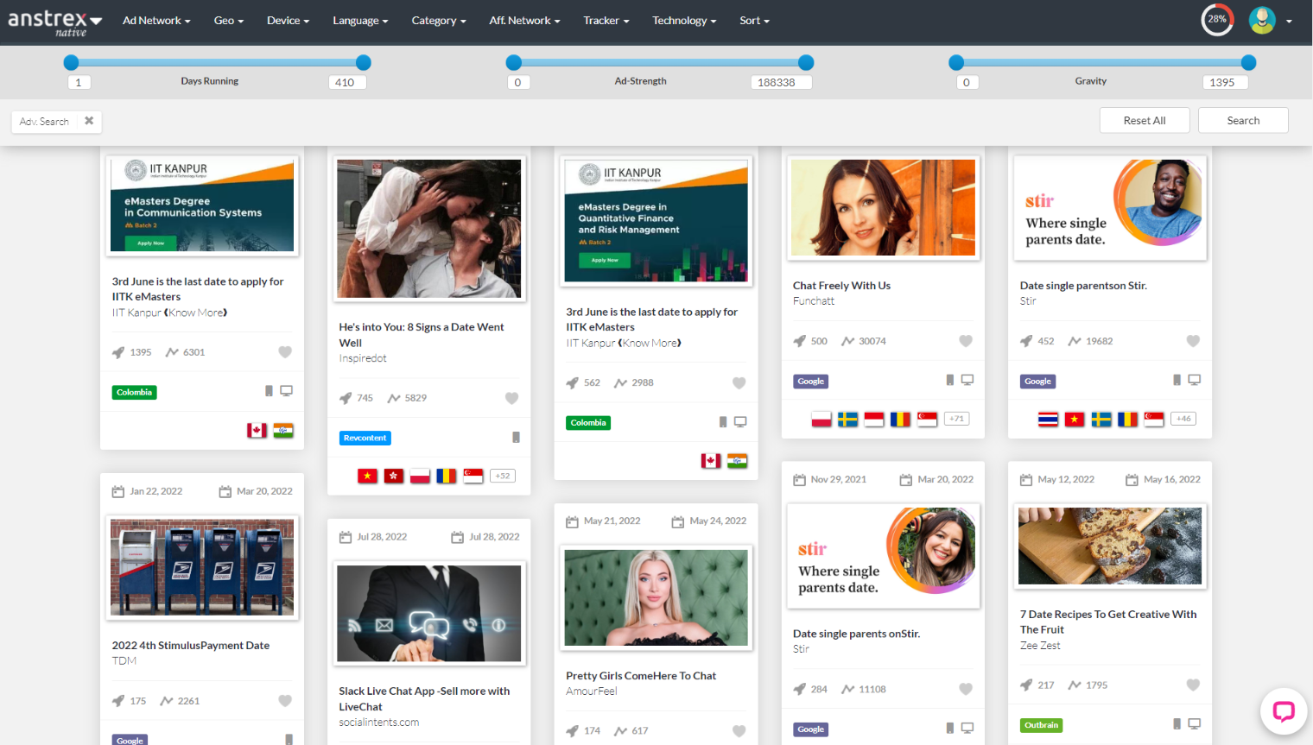
Task: Show +71 more countries on Funchatt ad
Action: [956, 419]
